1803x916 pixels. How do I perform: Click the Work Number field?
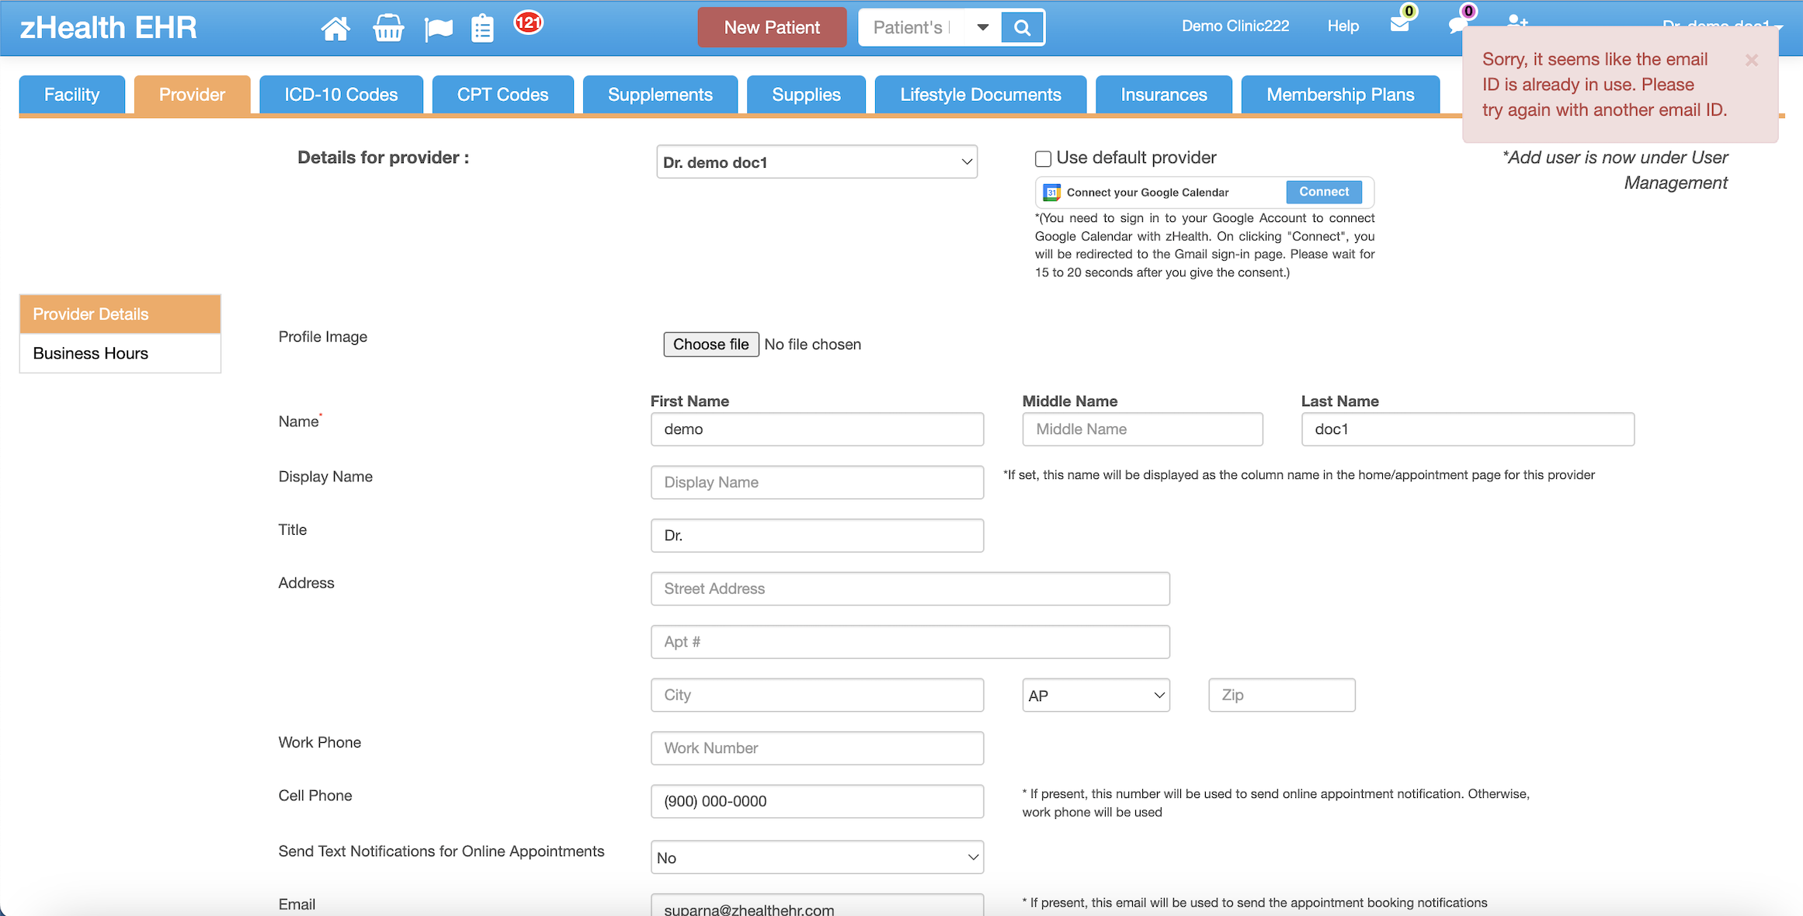pyautogui.click(x=817, y=748)
